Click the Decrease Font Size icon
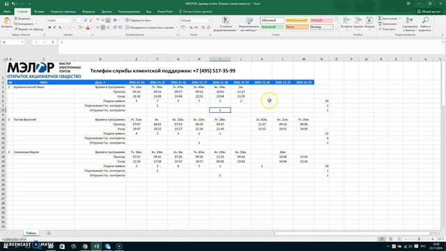This screenshot has width=446, height=251. tap(91, 20)
